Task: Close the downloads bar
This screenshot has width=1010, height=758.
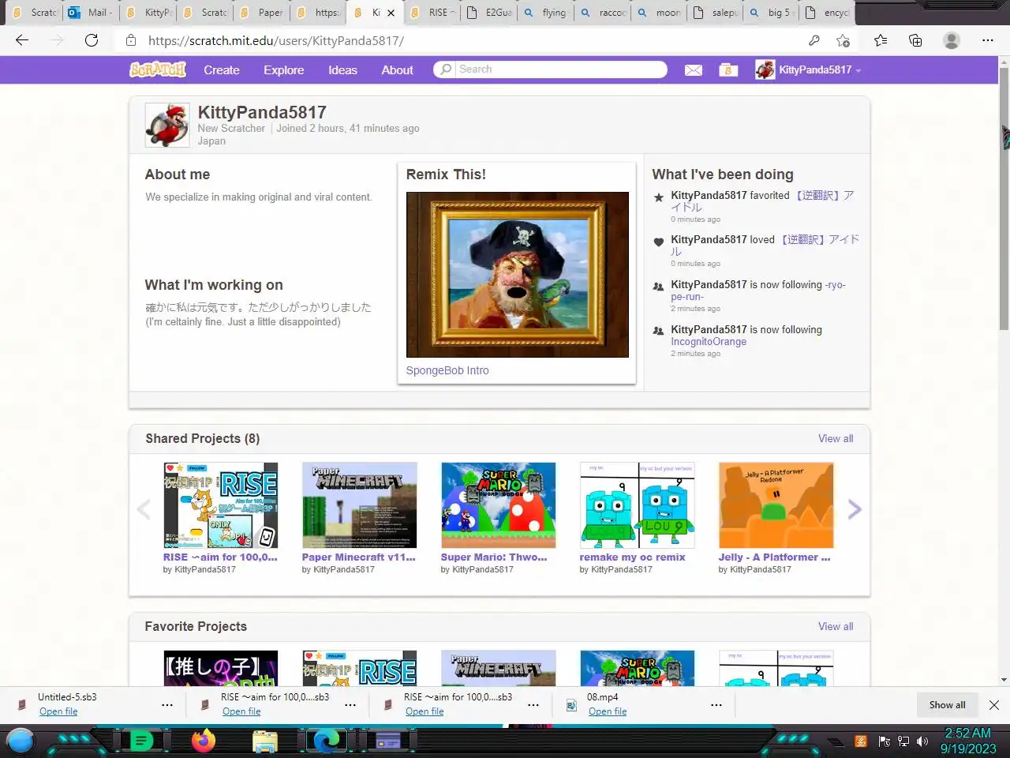Action: click(994, 705)
